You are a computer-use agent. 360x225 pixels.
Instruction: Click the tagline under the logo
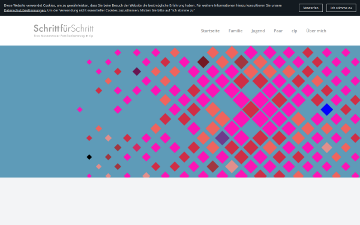click(x=64, y=36)
